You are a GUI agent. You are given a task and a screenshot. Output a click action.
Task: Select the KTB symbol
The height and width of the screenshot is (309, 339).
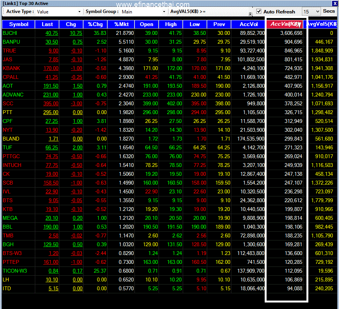pyautogui.click(x=8, y=209)
